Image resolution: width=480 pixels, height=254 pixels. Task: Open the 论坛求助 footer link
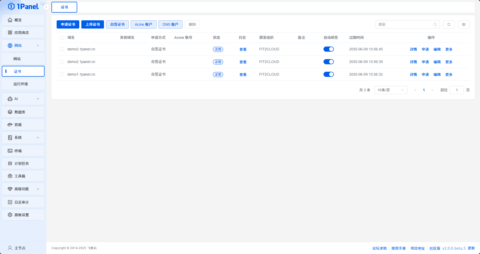pos(379,248)
